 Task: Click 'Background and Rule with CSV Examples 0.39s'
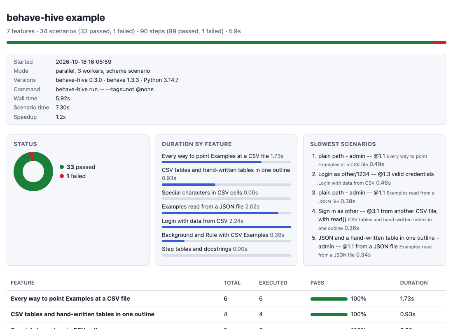(x=223, y=235)
